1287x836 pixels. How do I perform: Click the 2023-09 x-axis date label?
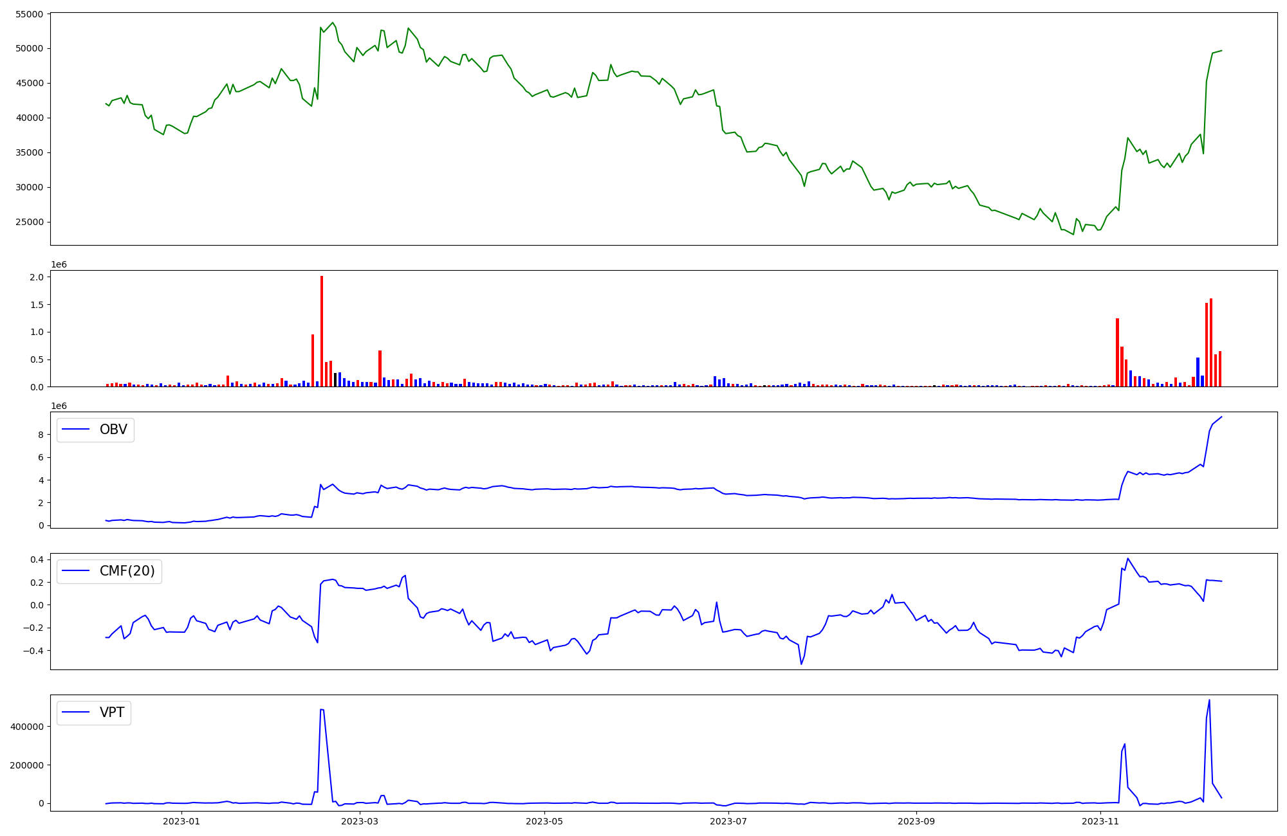916,821
